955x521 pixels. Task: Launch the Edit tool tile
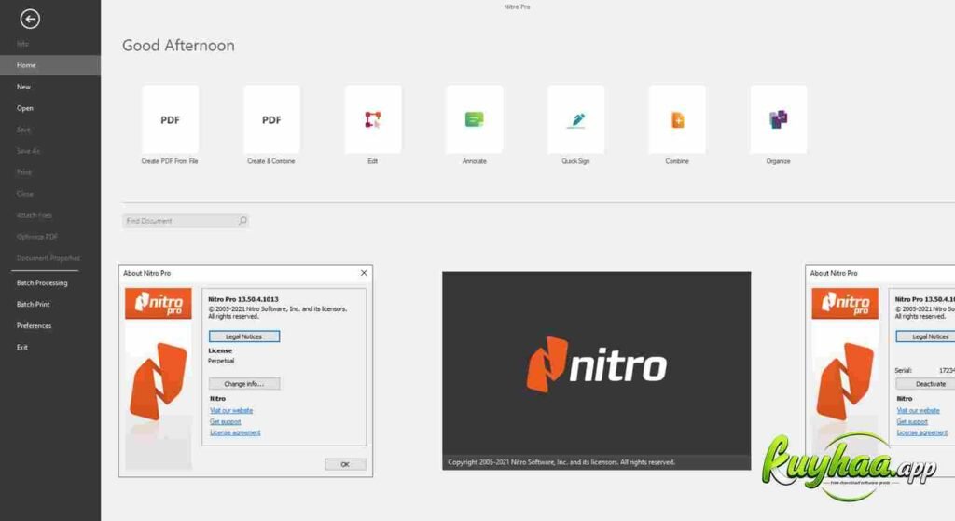[x=373, y=119]
